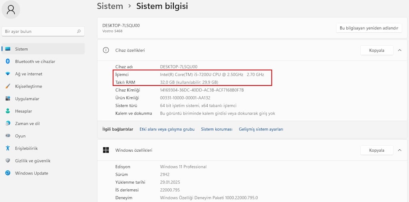
Task: Click the info icon beside Cihaz özellikleri
Action: (105, 50)
